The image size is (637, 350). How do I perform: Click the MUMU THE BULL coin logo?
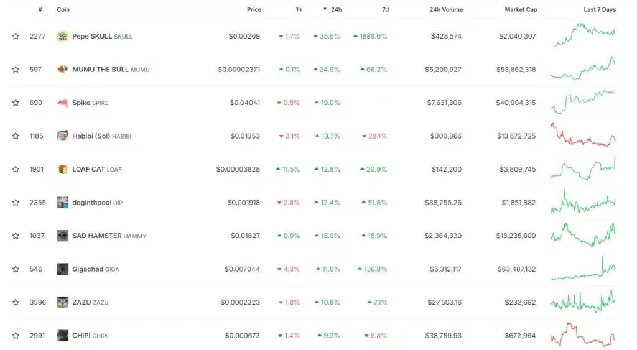click(x=63, y=70)
